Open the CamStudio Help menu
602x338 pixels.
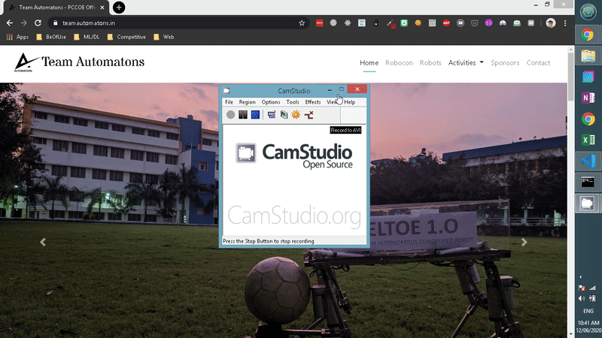349,102
